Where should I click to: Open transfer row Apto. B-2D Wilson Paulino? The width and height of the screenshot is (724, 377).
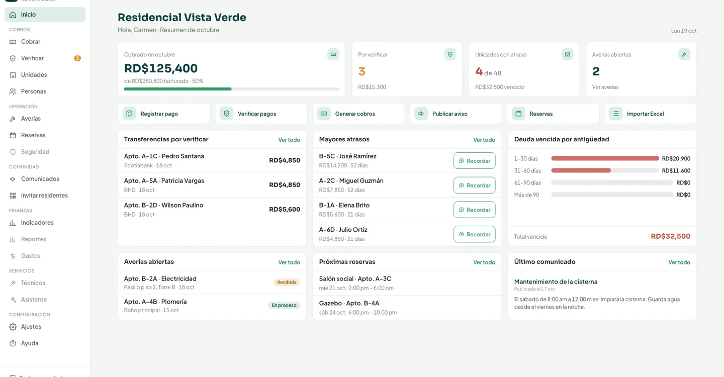pyautogui.click(x=212, y=210)
